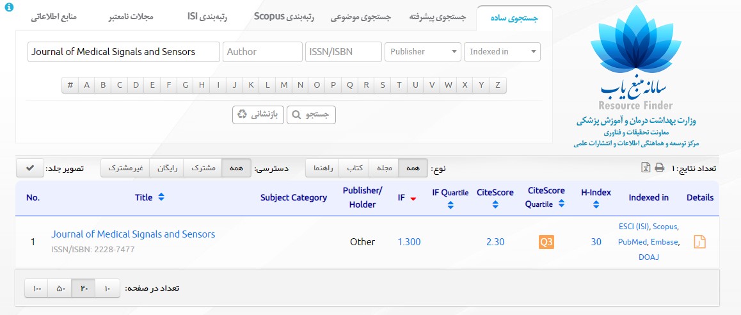The image size is (741, 315).
Task: Open the رتبه‌بندی Scopus tab
Action: click(283, 17)
